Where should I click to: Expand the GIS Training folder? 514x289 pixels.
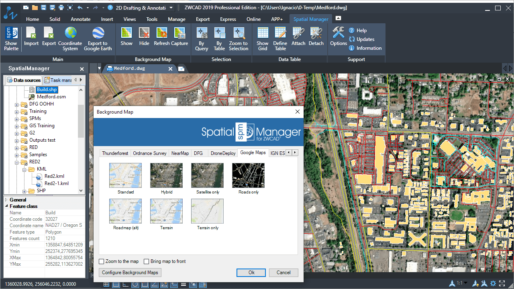(17, 126)
